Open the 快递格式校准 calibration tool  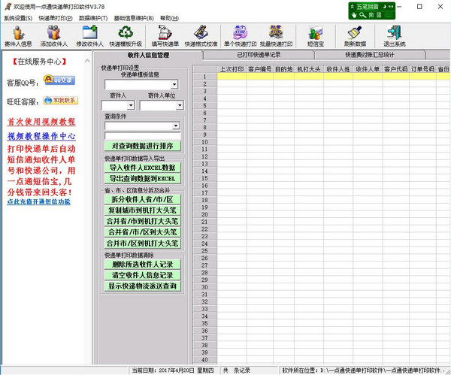point(201,35)
